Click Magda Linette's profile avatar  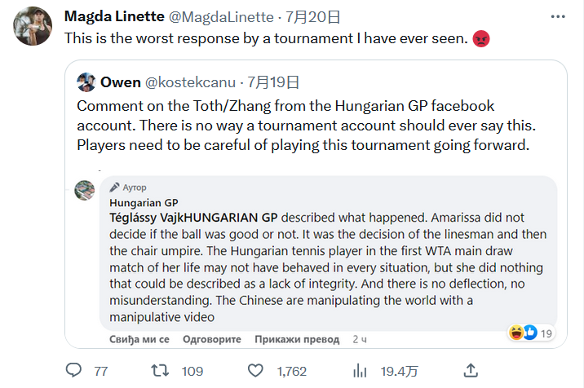(x=30, y=26)
